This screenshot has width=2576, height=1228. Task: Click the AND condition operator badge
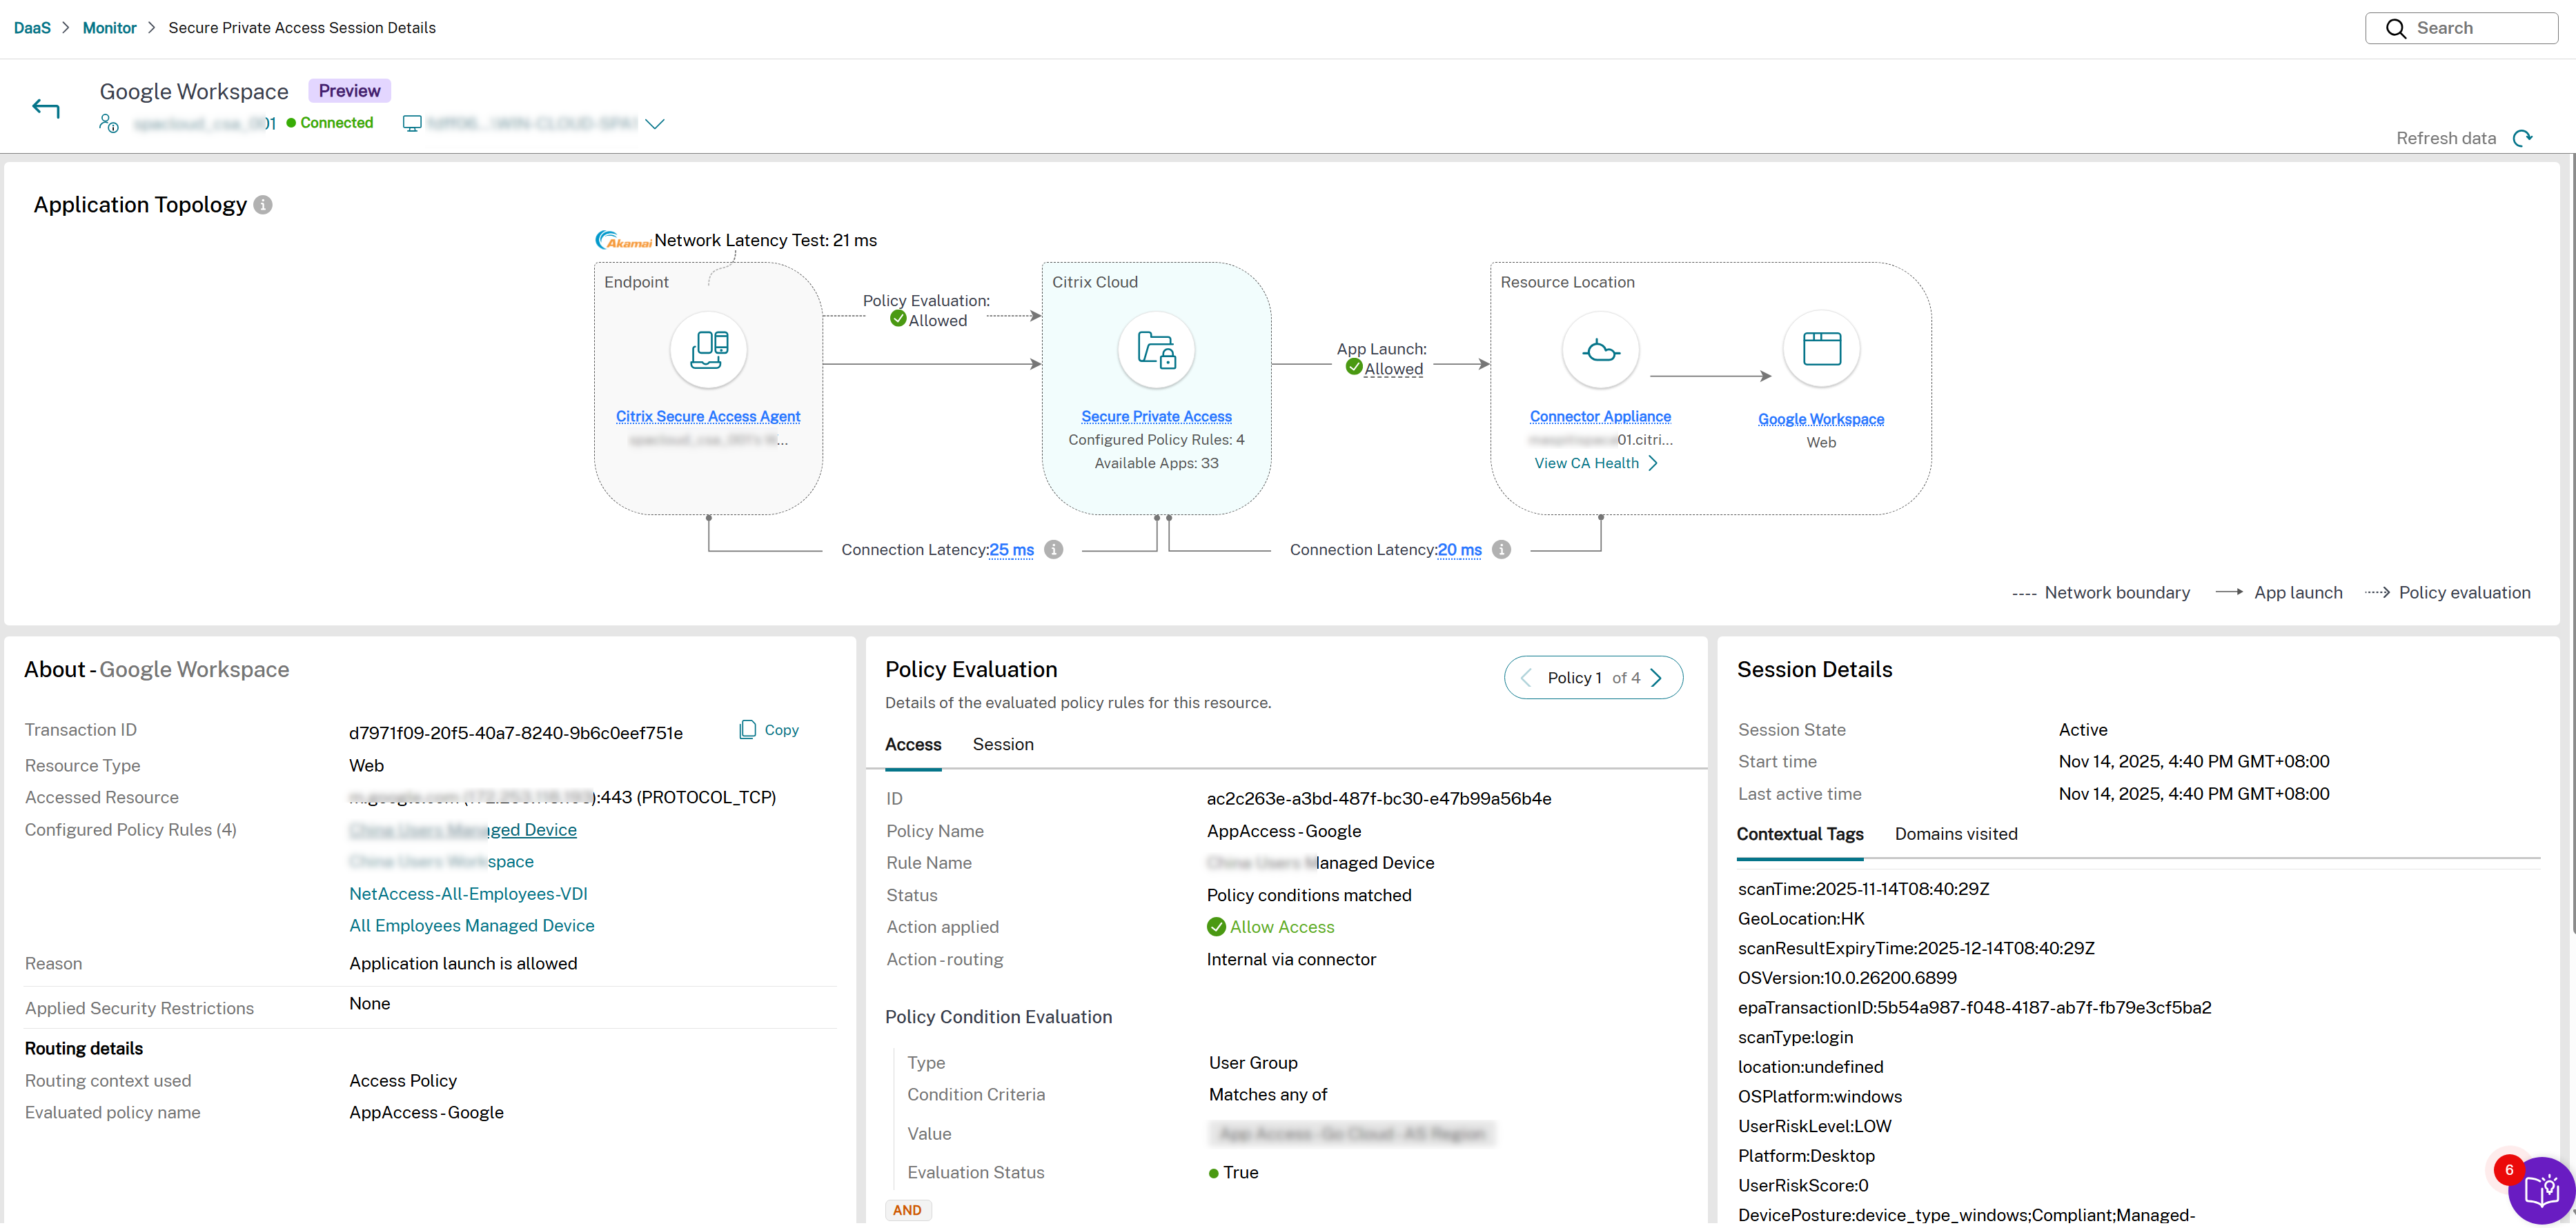[907, 1209]
